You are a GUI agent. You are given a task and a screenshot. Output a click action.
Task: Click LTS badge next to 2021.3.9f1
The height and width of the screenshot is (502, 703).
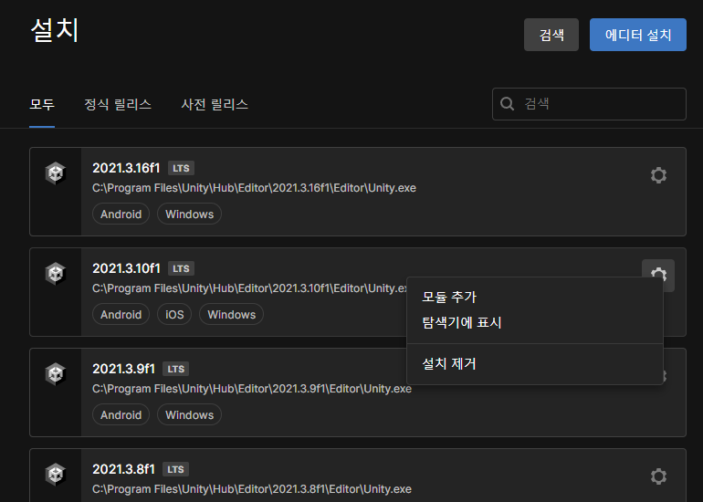175,369
